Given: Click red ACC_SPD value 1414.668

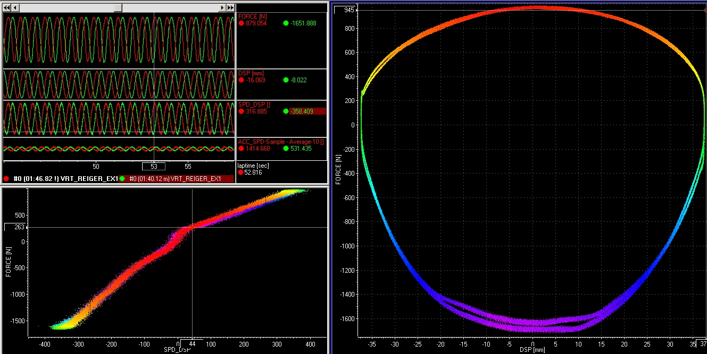Looking at the screenshot, I should tap(257, 148).
